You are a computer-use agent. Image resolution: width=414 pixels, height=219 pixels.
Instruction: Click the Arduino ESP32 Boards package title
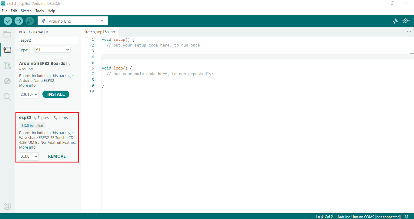coord(42,63)
